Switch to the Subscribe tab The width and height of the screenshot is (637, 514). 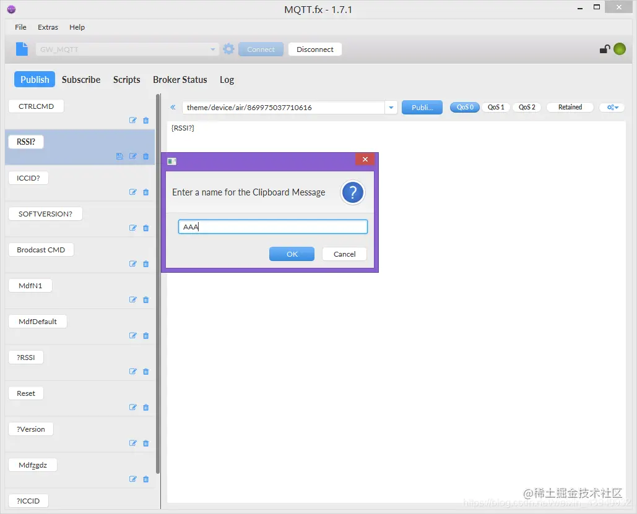tap(81, 80)
